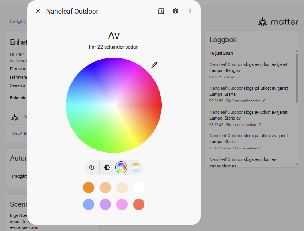Click the Loggbok scrollbar up arrow

point(297,51)
